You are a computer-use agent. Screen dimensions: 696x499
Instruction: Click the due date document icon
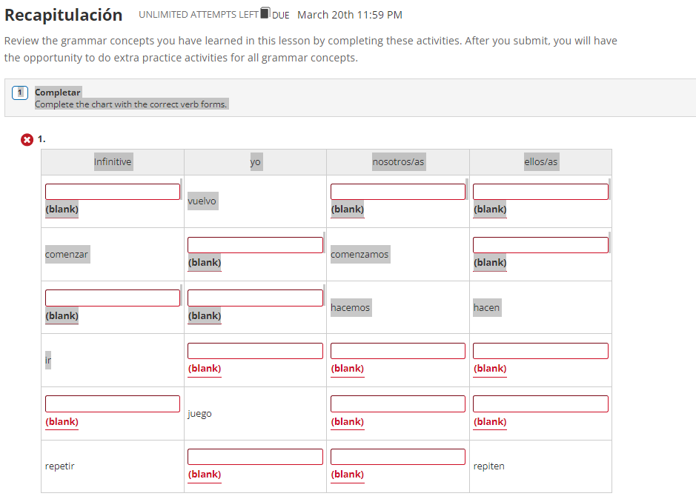coord(265,13)
